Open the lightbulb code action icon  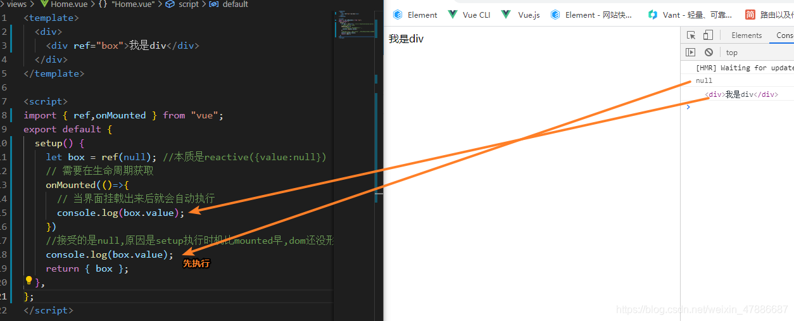[x=28, y=280]
